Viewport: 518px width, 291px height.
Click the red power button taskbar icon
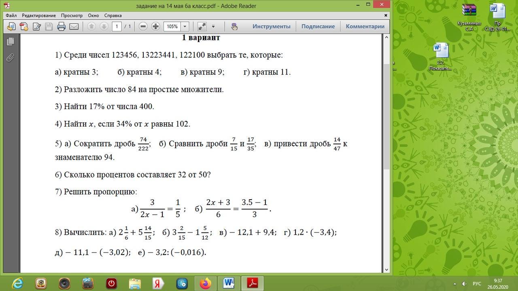point(111,283)
